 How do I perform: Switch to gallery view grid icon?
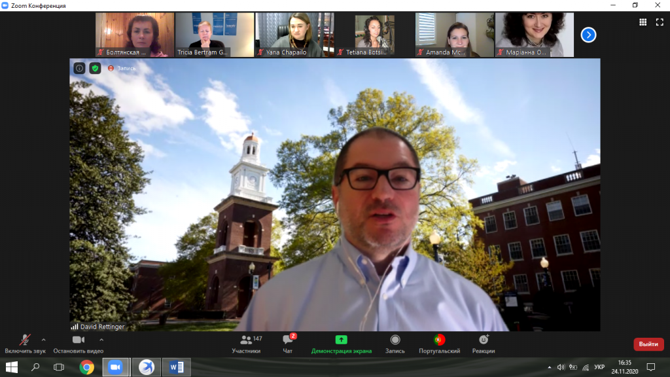pos(643,22)
